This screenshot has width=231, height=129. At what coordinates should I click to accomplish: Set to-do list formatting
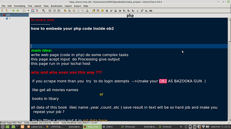pos(59,11)
